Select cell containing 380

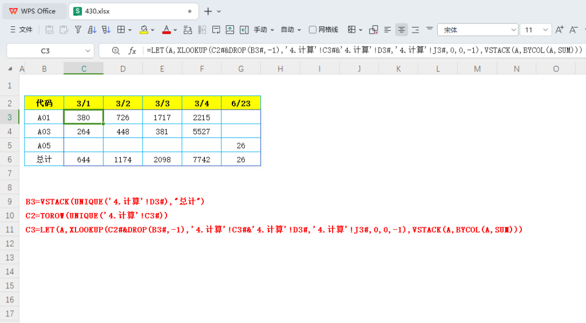coord(84,117)
